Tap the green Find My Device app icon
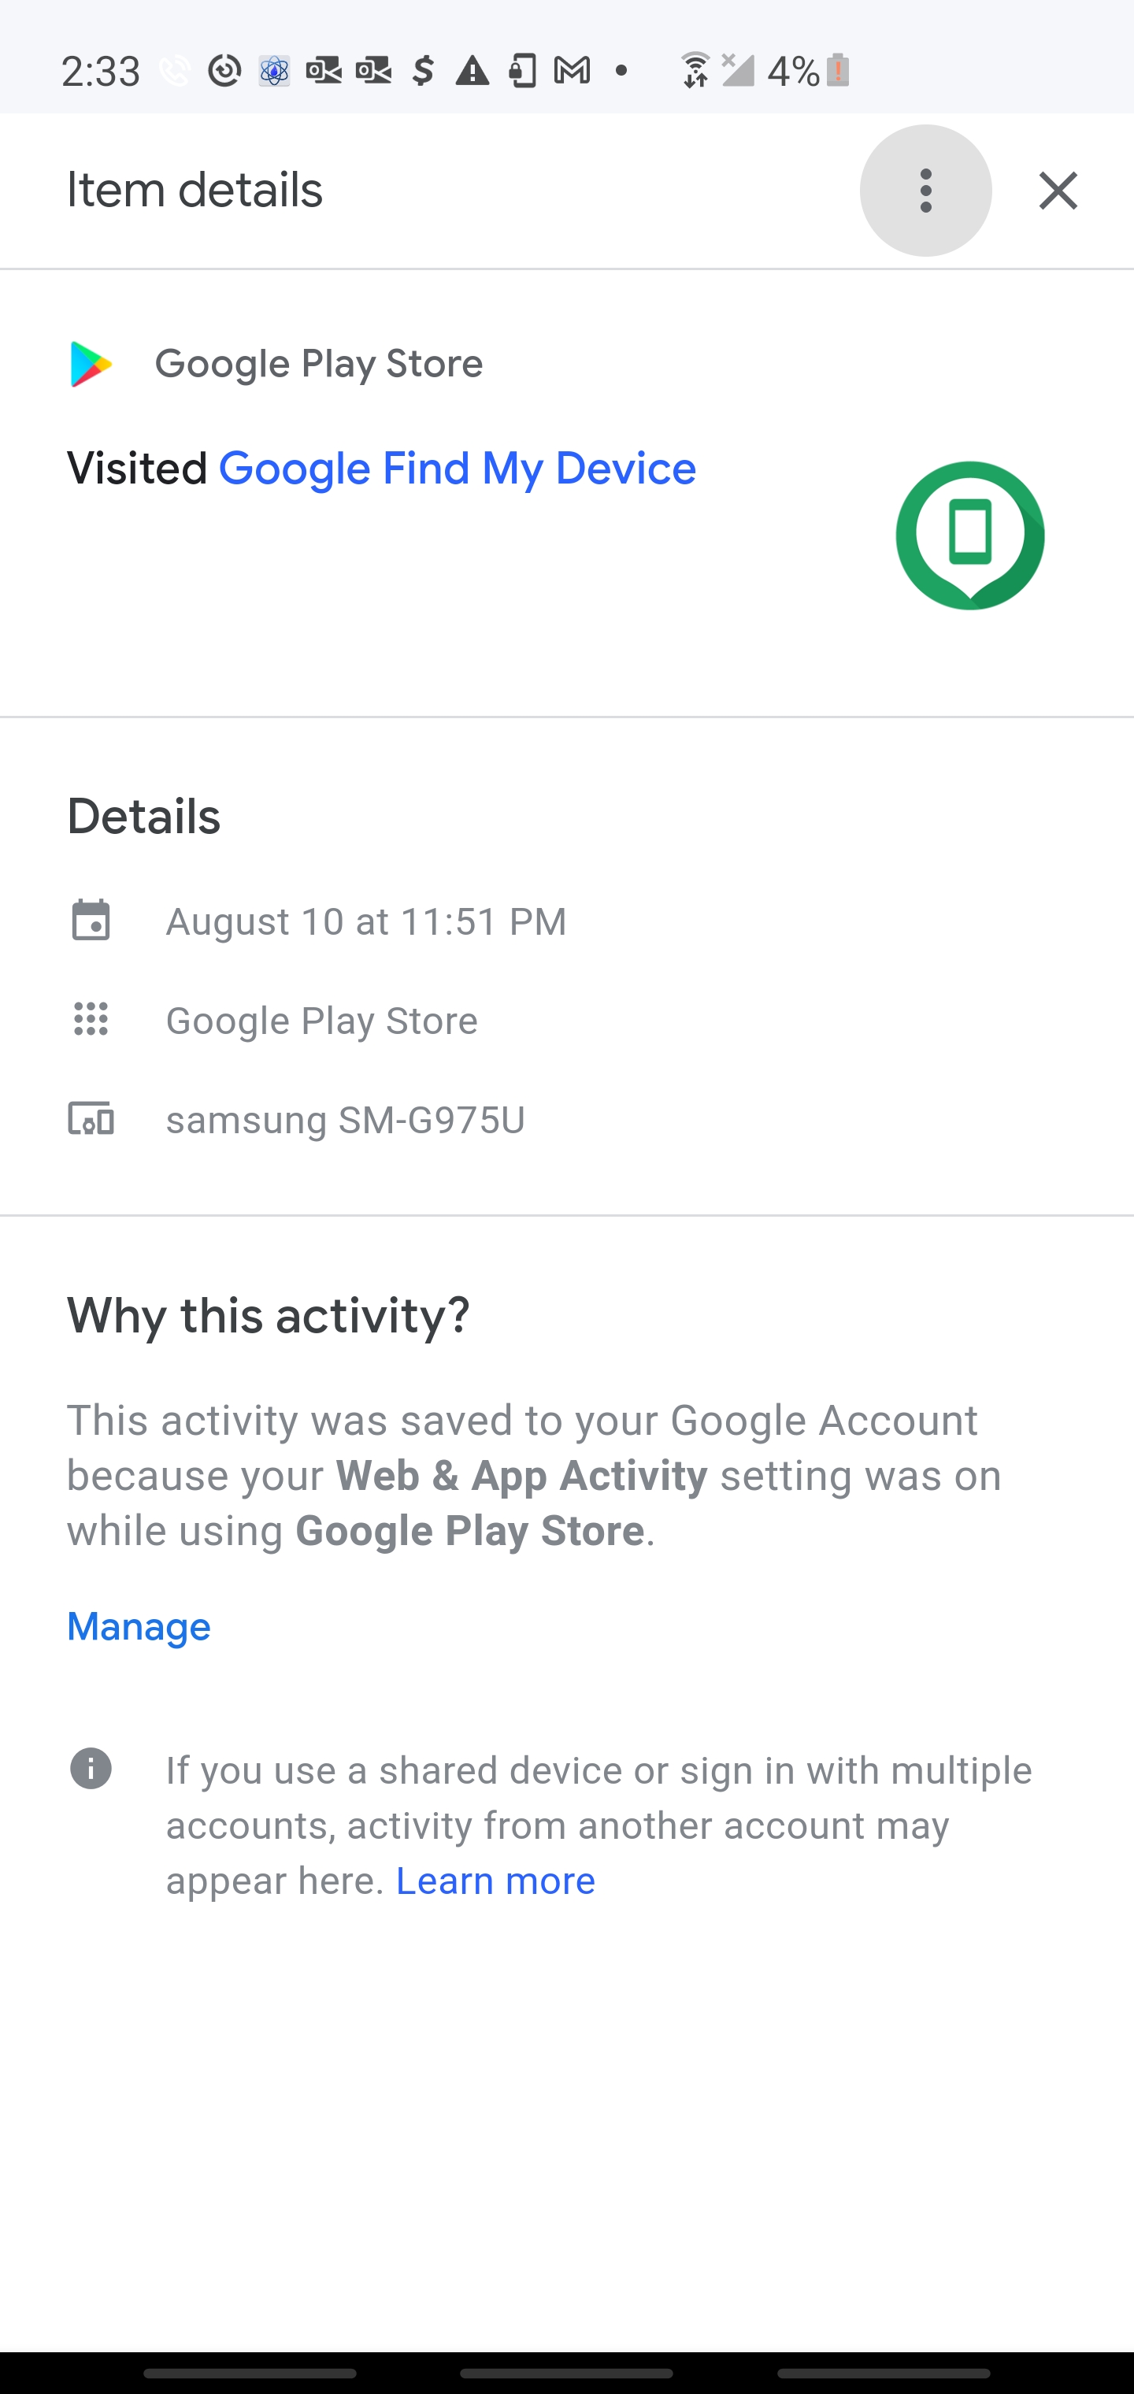The image size is (1134, 2394). pyautogui.click(x=969, y=535)
